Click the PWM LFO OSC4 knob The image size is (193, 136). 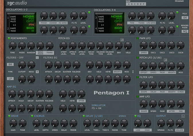pyautogui.click(x=180, y=45)
